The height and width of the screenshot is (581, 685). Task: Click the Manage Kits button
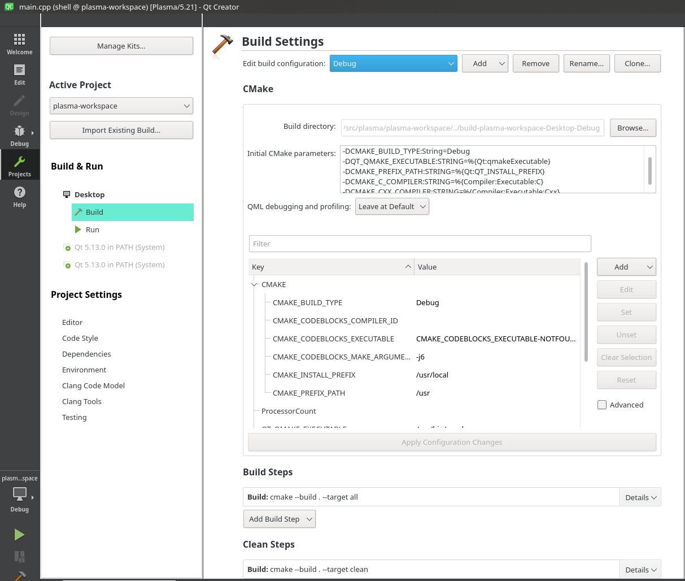(121, 46)
